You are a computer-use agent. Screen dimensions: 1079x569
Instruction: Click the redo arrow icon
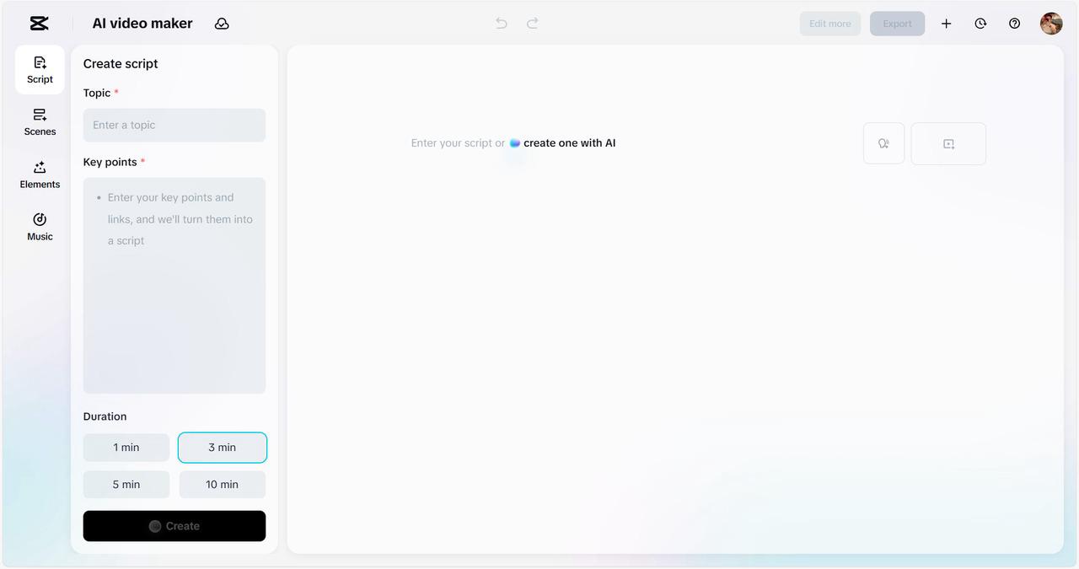(533, 24)
